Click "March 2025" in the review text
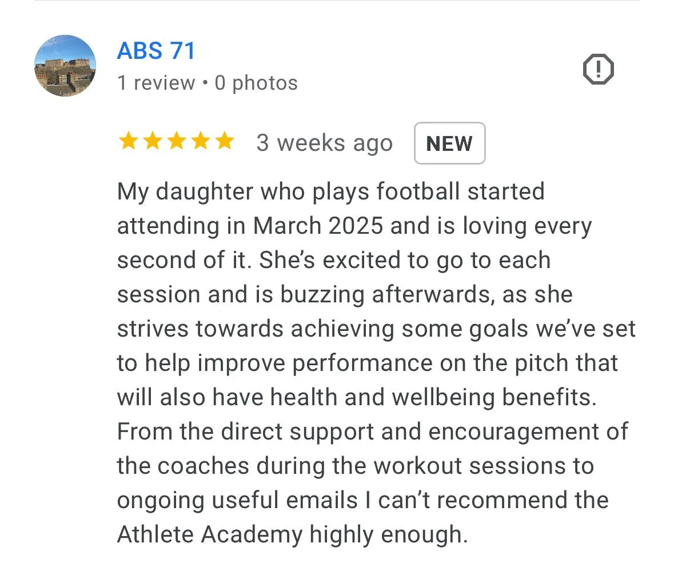 pos(318,226)
